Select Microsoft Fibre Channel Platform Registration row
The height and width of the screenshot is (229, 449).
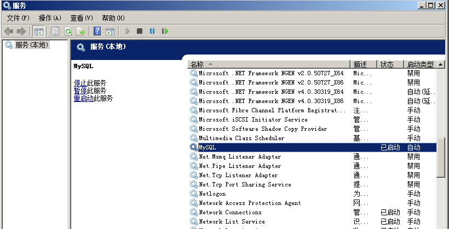[313, 110]
